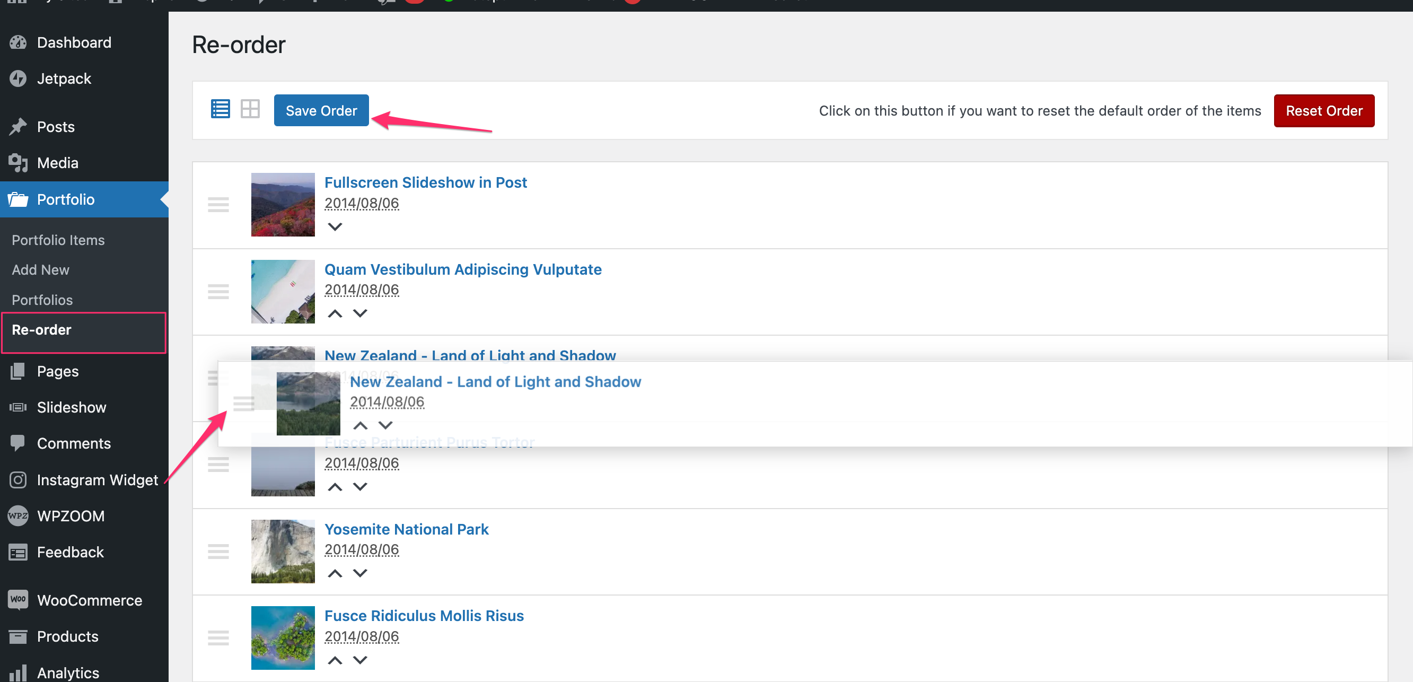This screenshot has width=1413, height=682.
Task: Open Quam Vestibulum Adipiscing Vulputate link
Action: coord(463,269)
